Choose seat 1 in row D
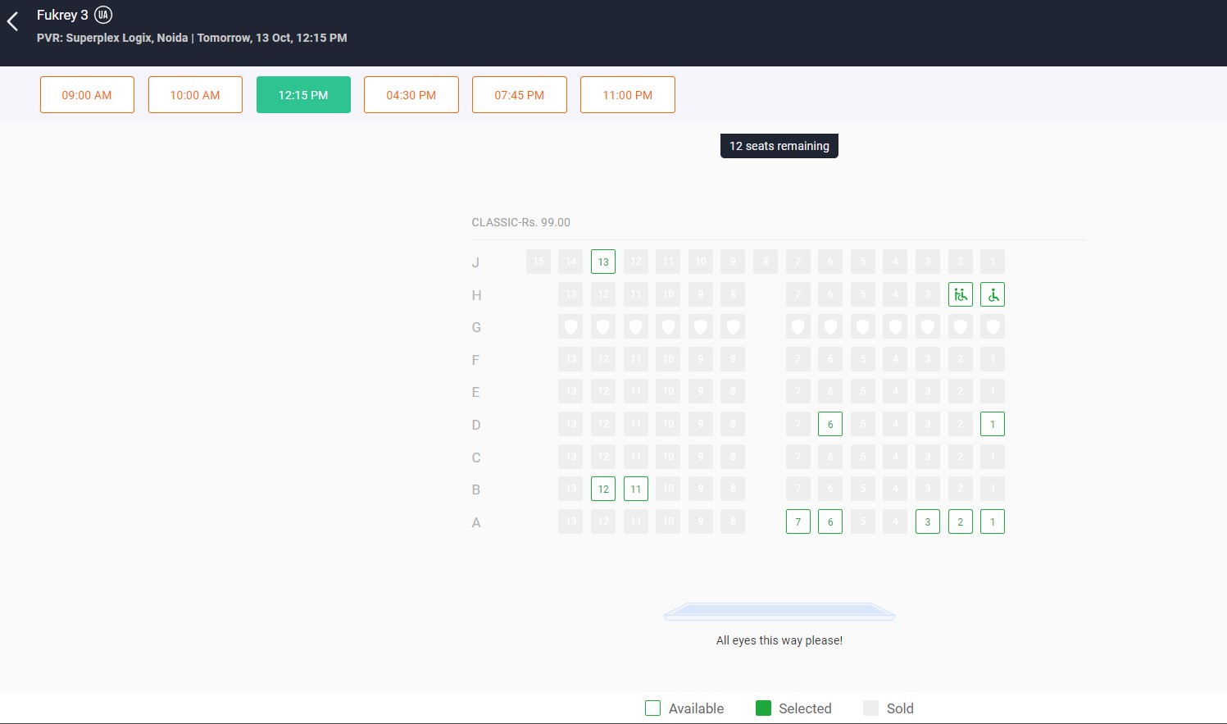Image resolution: width=1227 pixels, height=724 pixels. click(x=993, y=424)
